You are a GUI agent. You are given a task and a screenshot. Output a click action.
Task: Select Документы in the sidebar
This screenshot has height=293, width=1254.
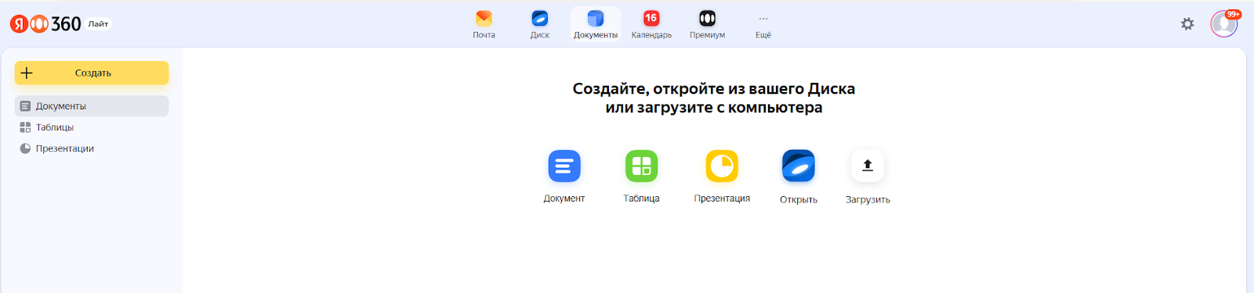(92, 106)
